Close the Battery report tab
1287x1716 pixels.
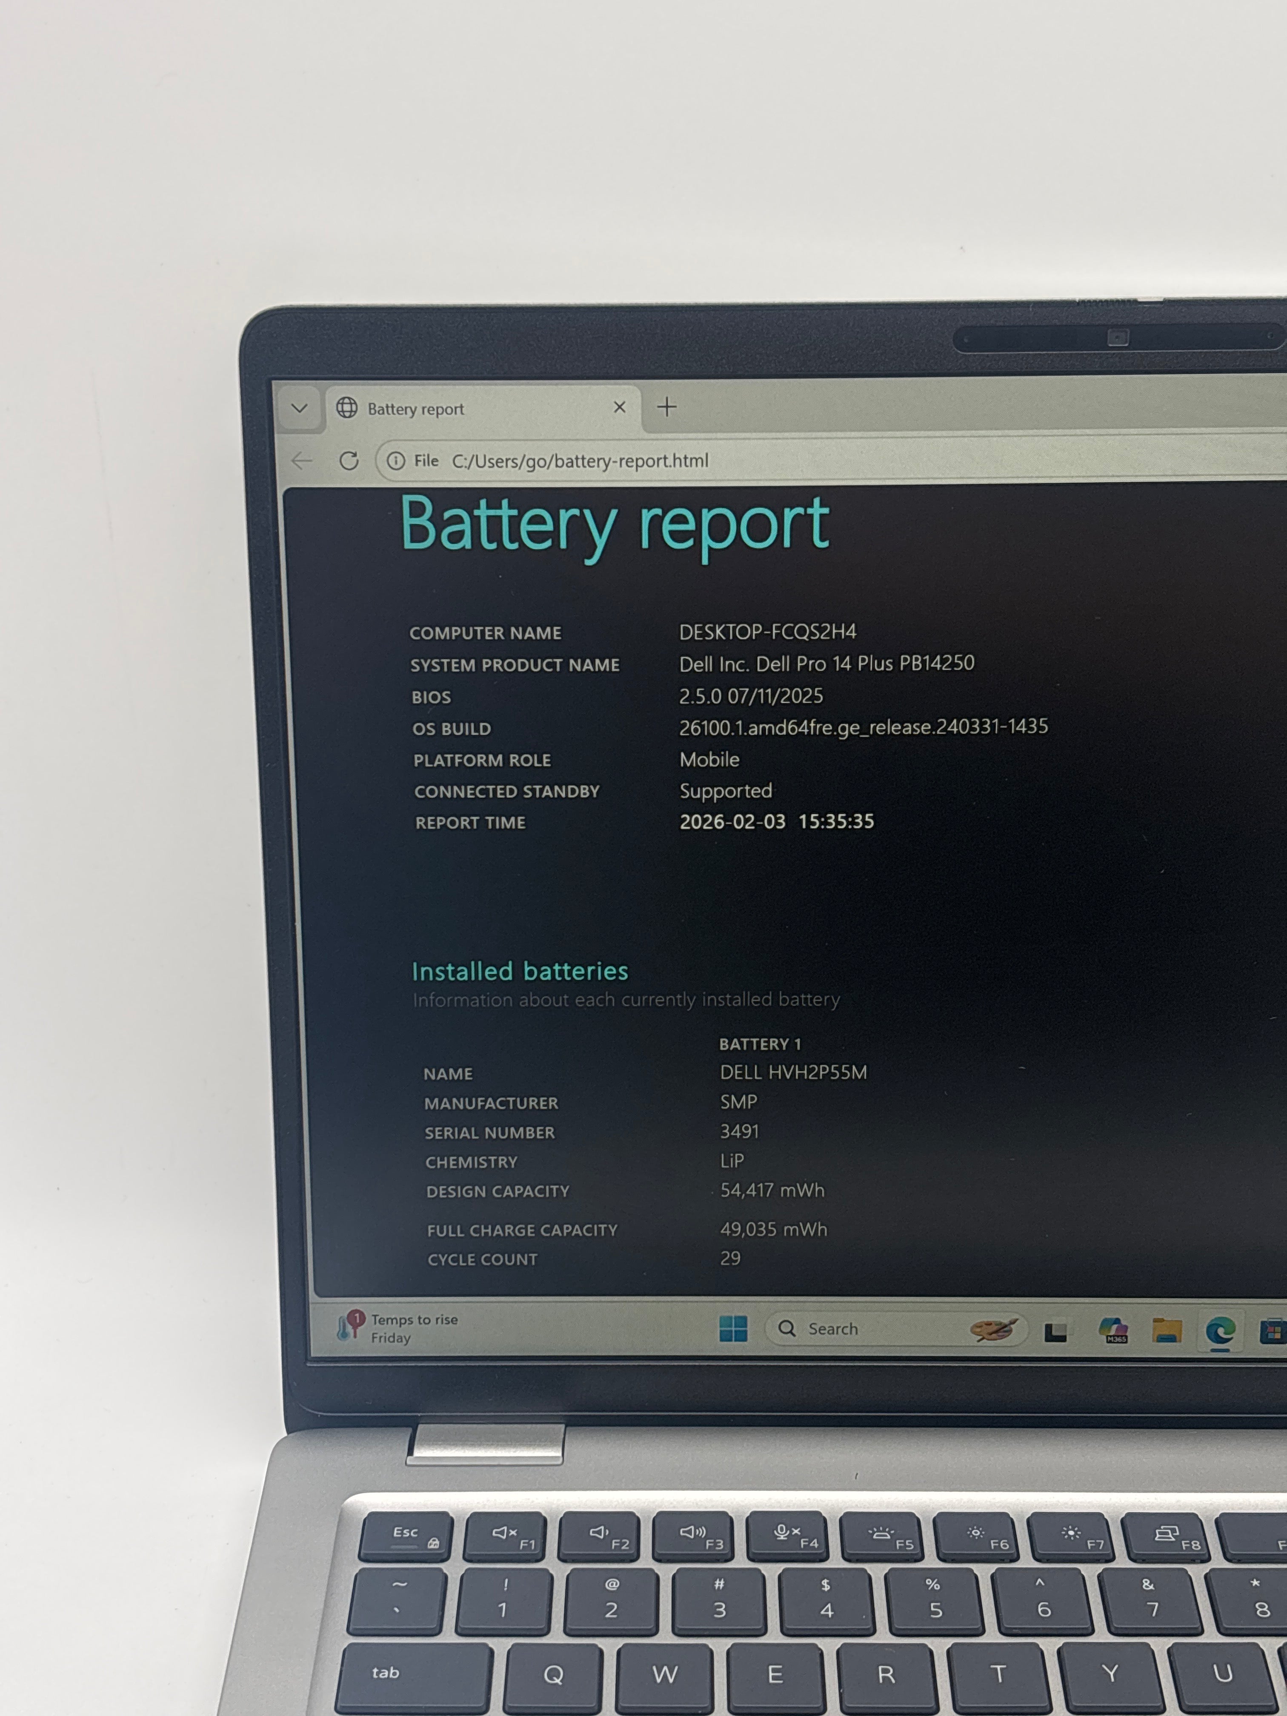coord(619,407)
